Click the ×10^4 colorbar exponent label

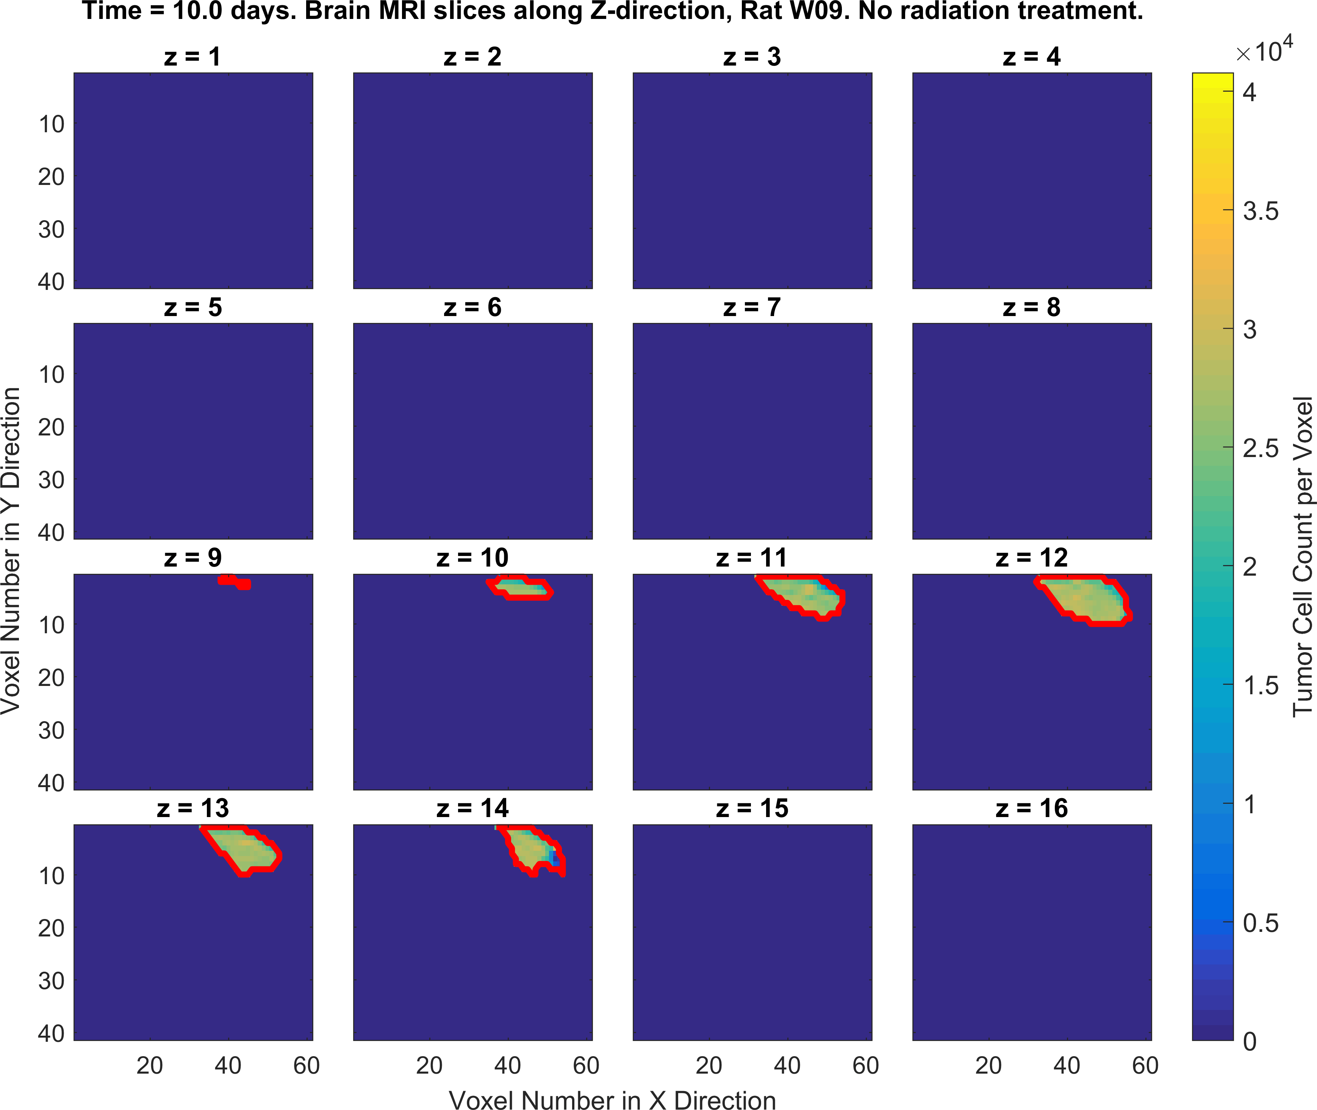point(1264,49)
